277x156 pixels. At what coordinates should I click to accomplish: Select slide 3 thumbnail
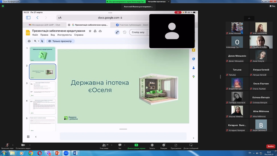43,89
